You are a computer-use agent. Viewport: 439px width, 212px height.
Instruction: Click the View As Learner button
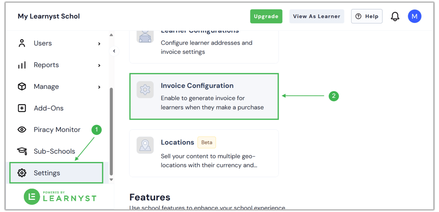pyautogui.click(x=316, y=16)
